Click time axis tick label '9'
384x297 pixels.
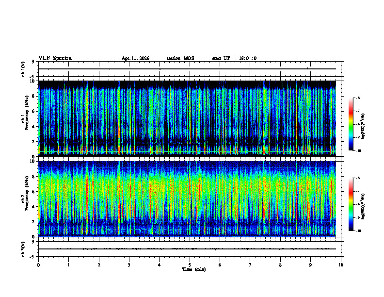click(x=311, y=265)
